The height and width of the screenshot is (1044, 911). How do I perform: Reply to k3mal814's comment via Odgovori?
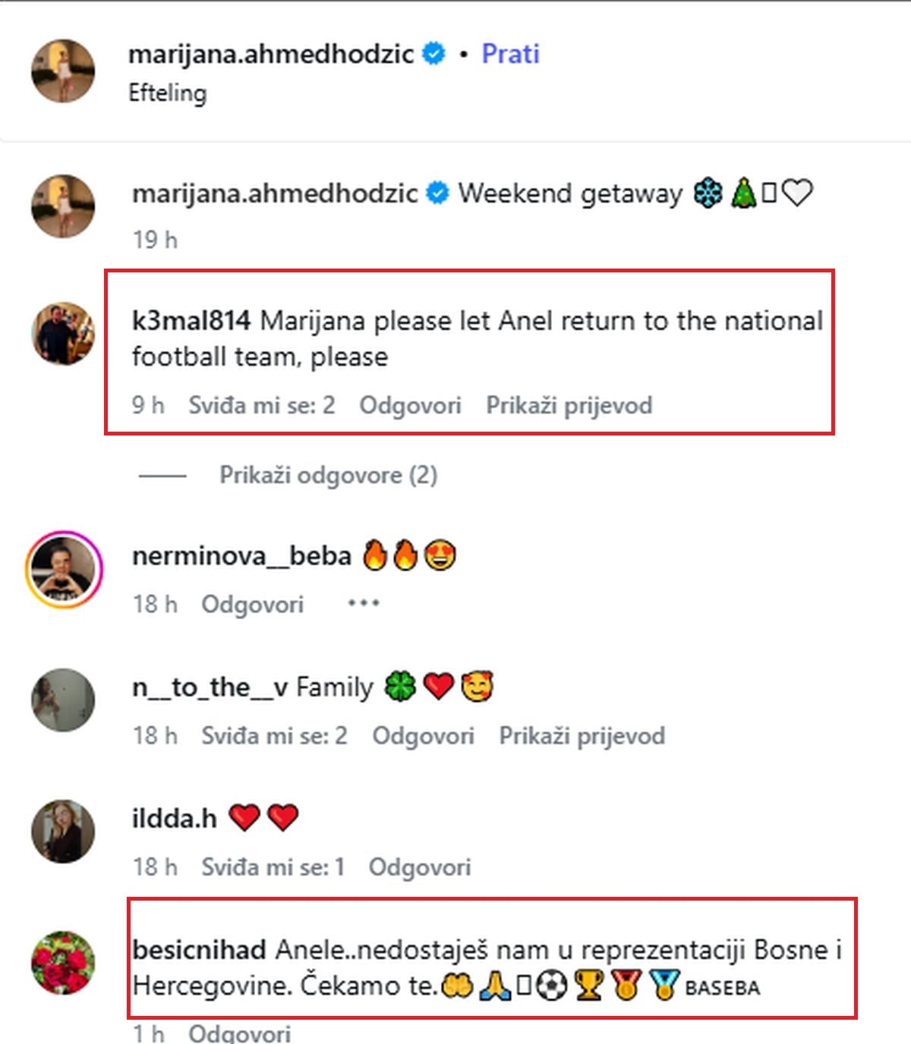pyautogui.click(x=410, y=405)
